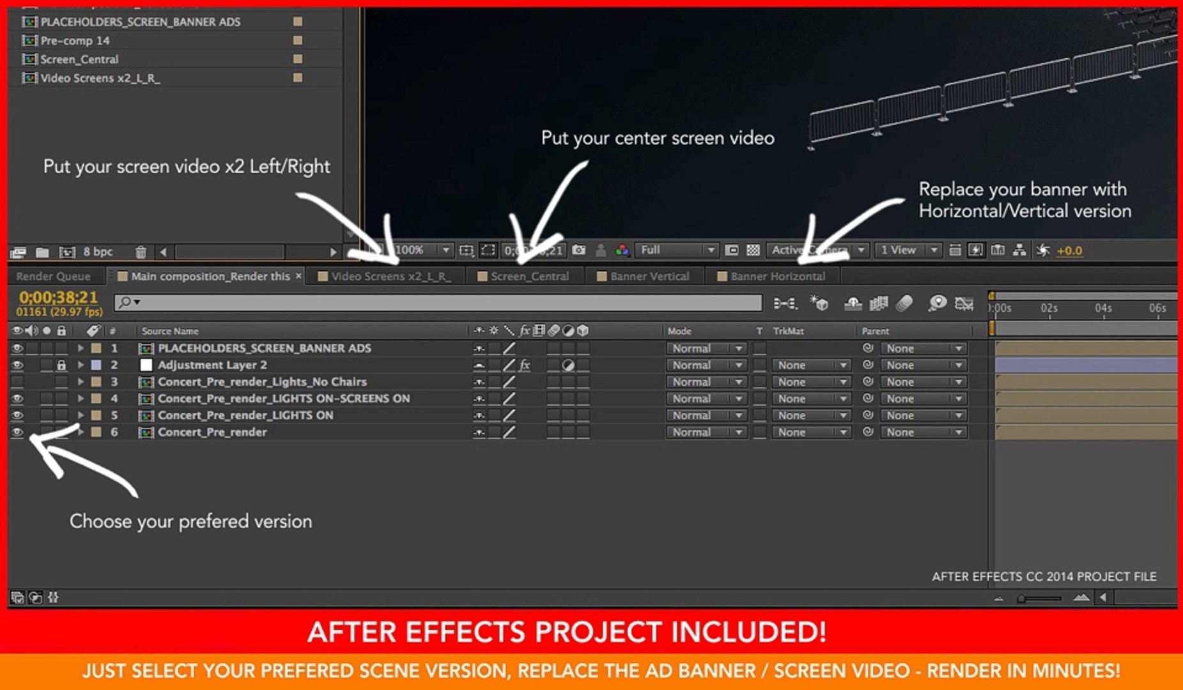Click the 8 bpc color depth button
The width and height of the screenshot is (1183, 690).
[x=98, y=252]
